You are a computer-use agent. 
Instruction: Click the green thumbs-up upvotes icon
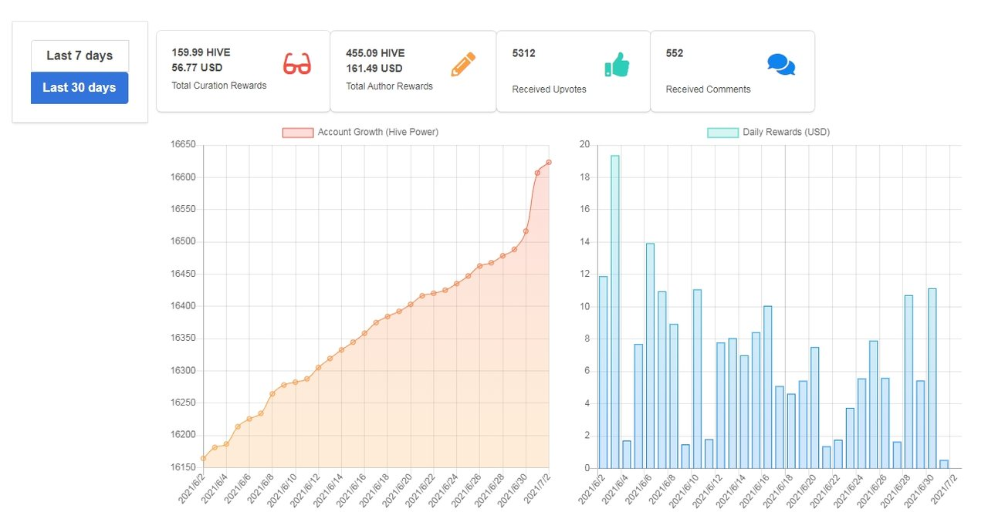[617, 65]
